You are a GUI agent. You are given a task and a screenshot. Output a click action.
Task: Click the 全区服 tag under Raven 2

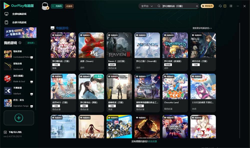pyautogui.click(x=112, y=65)
